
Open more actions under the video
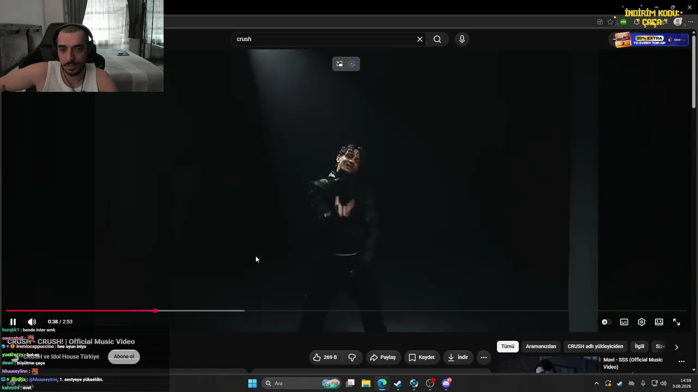(484, 357)
